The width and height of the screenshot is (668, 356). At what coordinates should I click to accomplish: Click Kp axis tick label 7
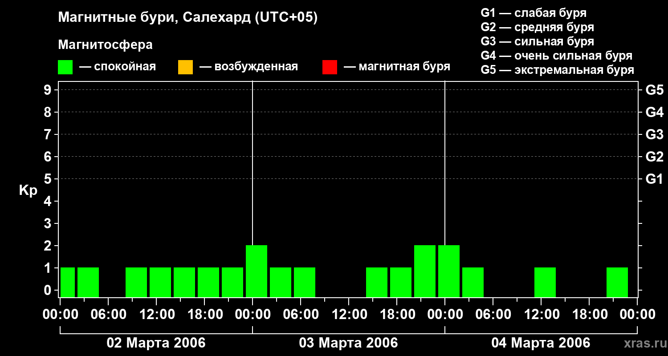click(49, 134)
